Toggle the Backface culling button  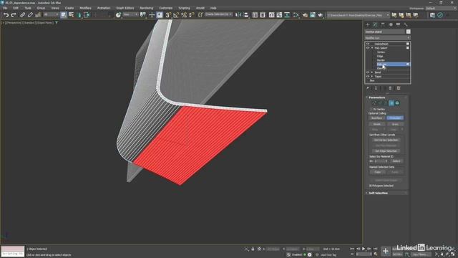tap(377, 118)
